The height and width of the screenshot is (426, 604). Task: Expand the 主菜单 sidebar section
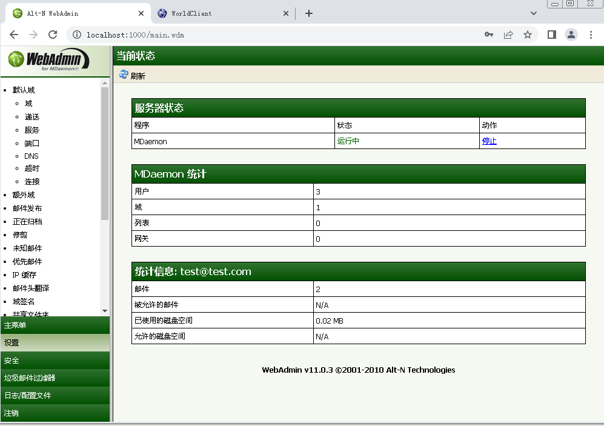tap(55, 325)
